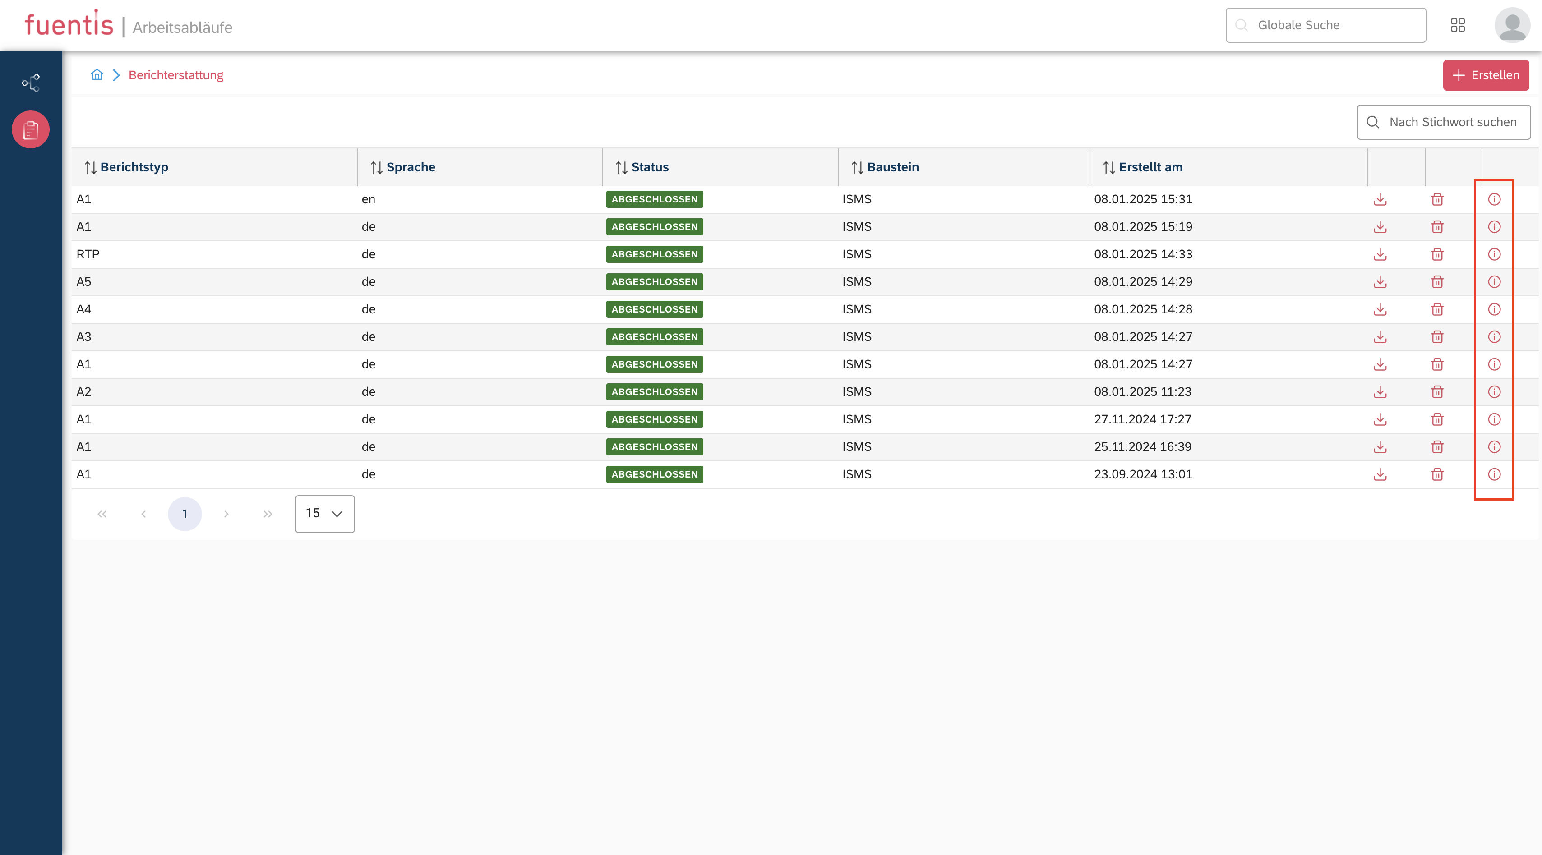Open the apps grid icon

1458,25
